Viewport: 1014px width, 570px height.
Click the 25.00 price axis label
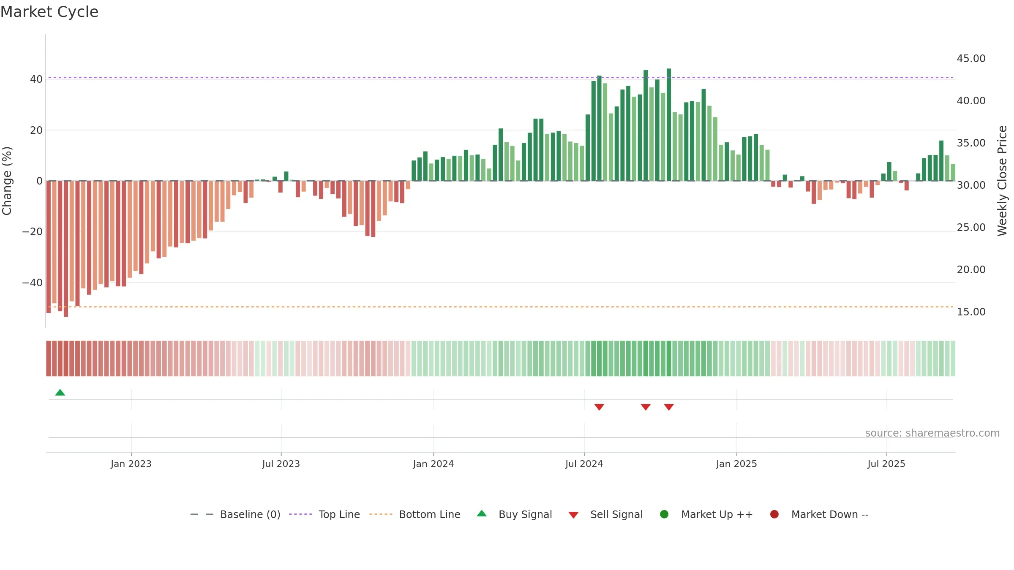tap(971, 228)
